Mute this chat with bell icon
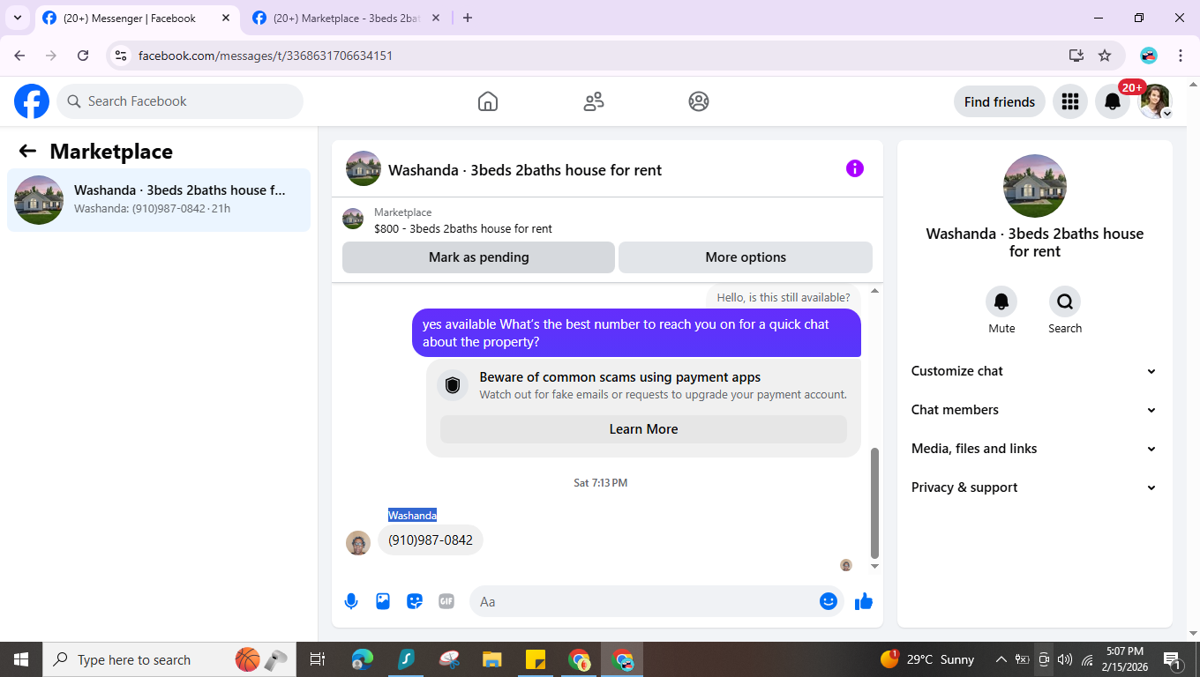Image resolution: width=1200 pixels, height=677 pixels. pos(1001,301)
